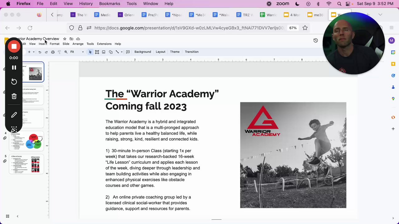Delete the recording using the trash icon
The image size is (399, 224).
(x=14, y=96)
